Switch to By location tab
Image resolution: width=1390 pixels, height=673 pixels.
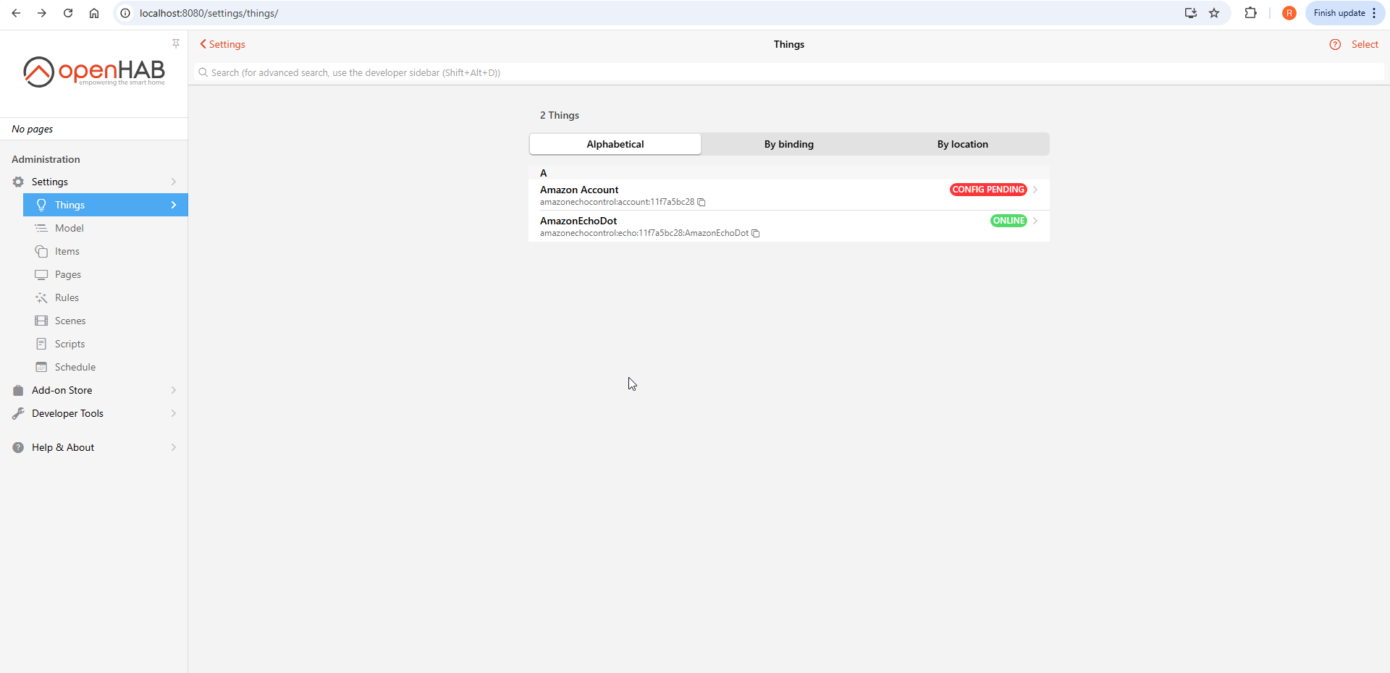click(963, 144)
